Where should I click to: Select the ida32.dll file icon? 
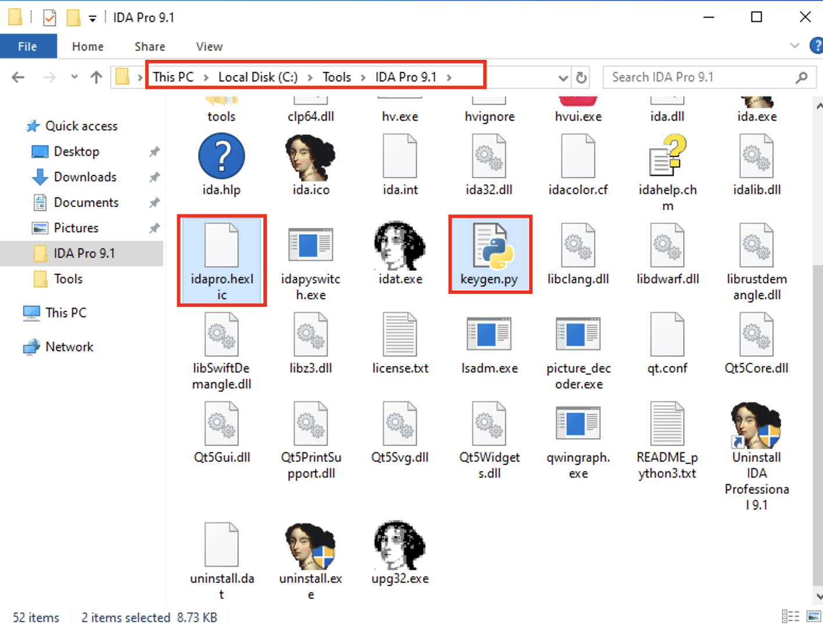[x=489, y=156]
